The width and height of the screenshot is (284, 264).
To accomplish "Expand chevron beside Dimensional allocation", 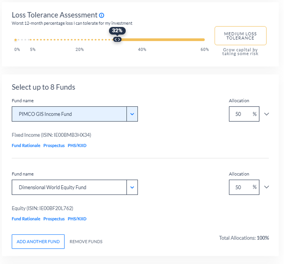I will (267, 187).
